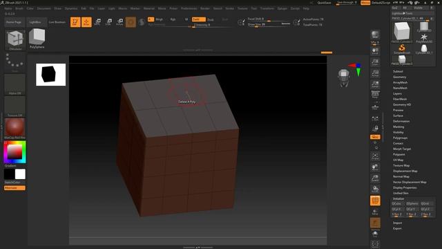This screenshot has height=249, width=442.
Task: Toggle the Alternate color button
Action: [x=15, y=187]
